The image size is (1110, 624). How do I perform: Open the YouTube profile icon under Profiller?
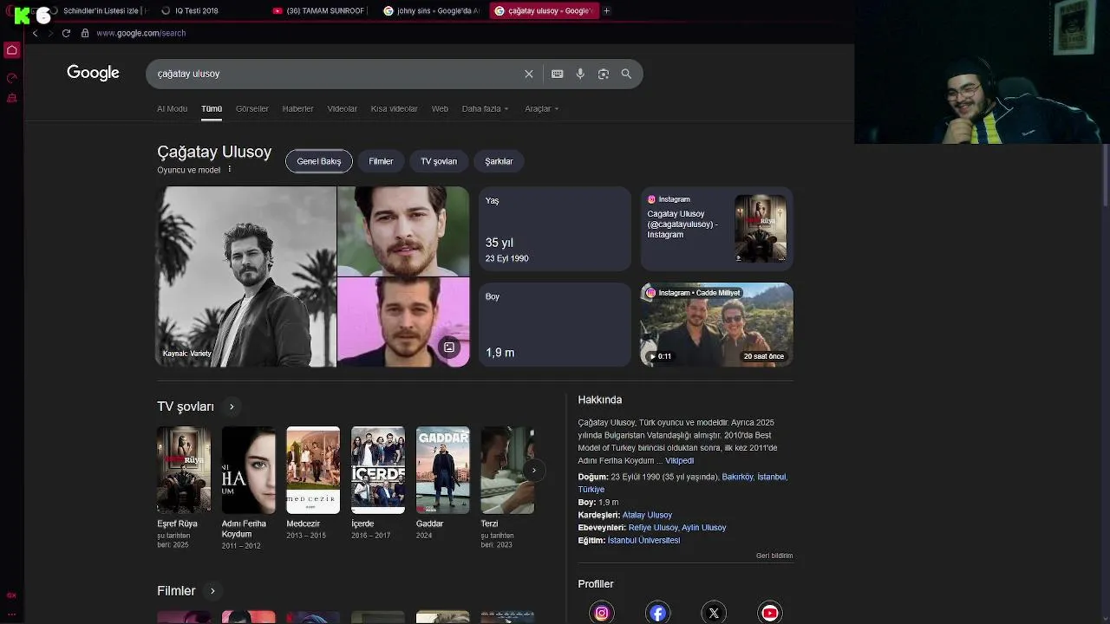pyautogui.click(x=770, y=613)
